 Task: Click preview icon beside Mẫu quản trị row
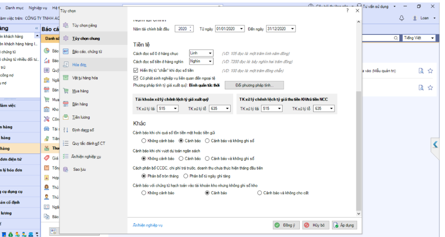click(421, 71)
